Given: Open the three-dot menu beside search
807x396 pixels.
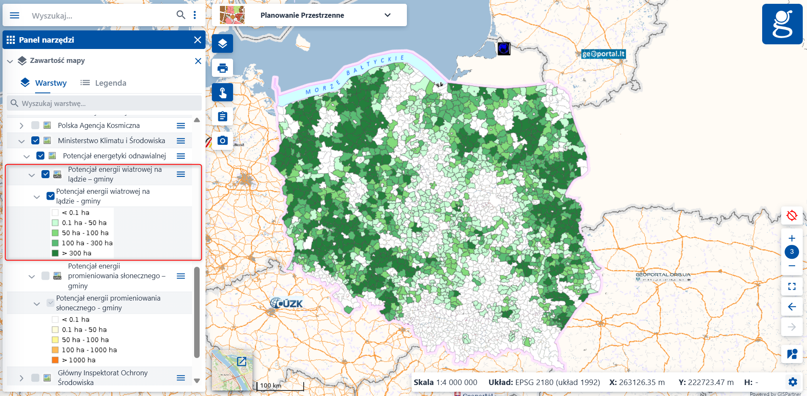Looking at the screenshot, I should pos(195,14).
